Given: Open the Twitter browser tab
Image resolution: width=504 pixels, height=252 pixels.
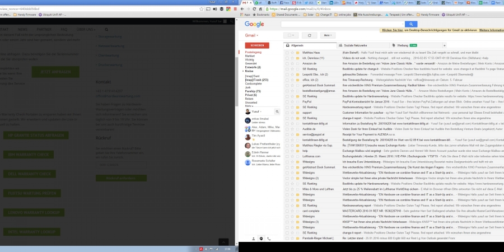Looking at the screenshot, I should click(309, 3).
